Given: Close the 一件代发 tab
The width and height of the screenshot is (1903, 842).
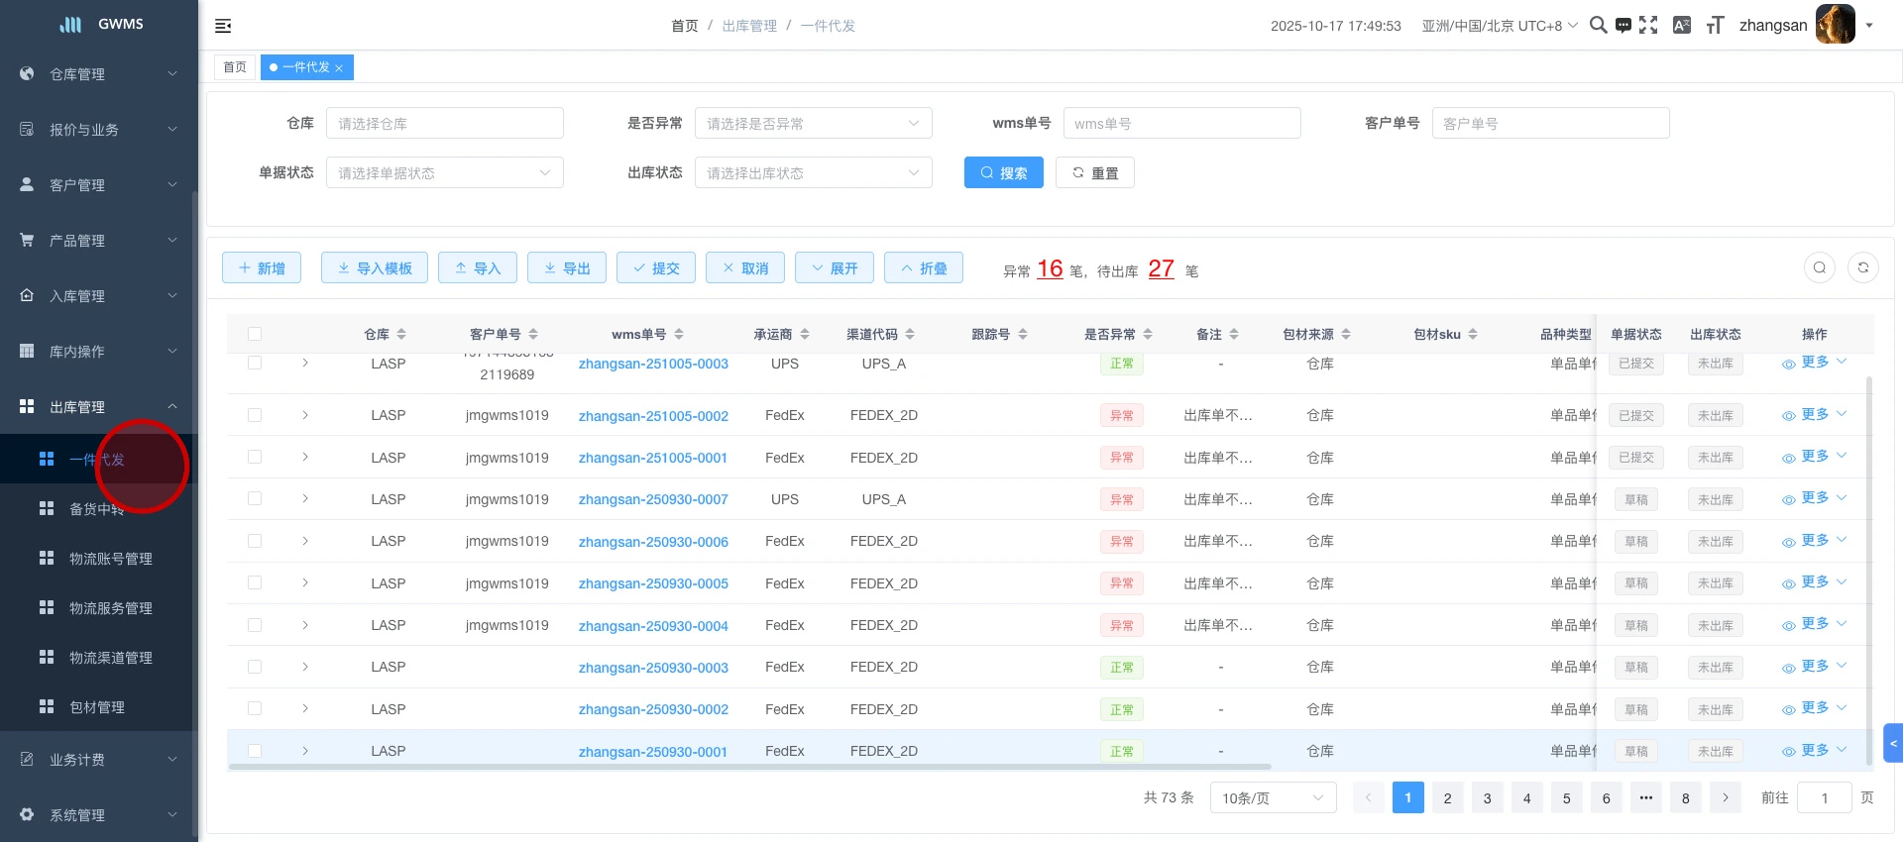Looking at the screenshot, I should pos(339,68).
